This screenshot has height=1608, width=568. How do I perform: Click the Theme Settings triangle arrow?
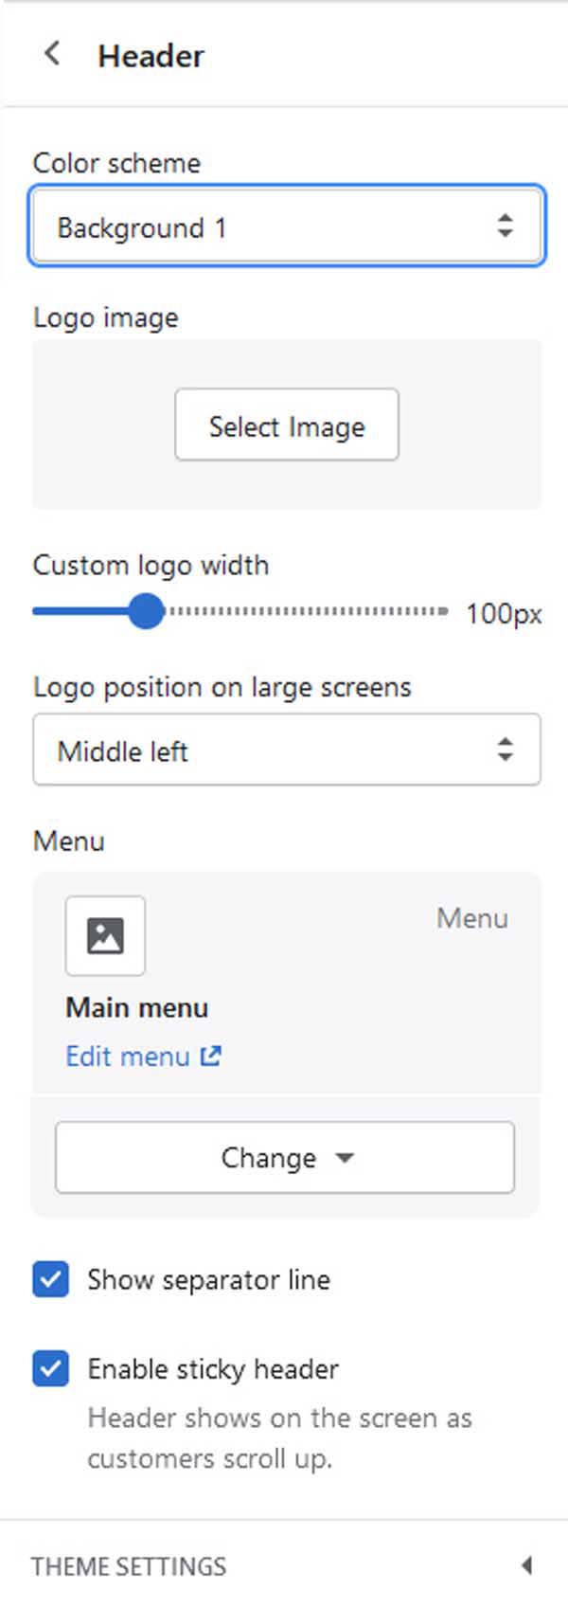coord(526,1565)
